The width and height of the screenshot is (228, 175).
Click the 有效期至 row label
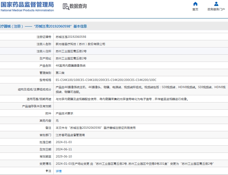point(45,157)
